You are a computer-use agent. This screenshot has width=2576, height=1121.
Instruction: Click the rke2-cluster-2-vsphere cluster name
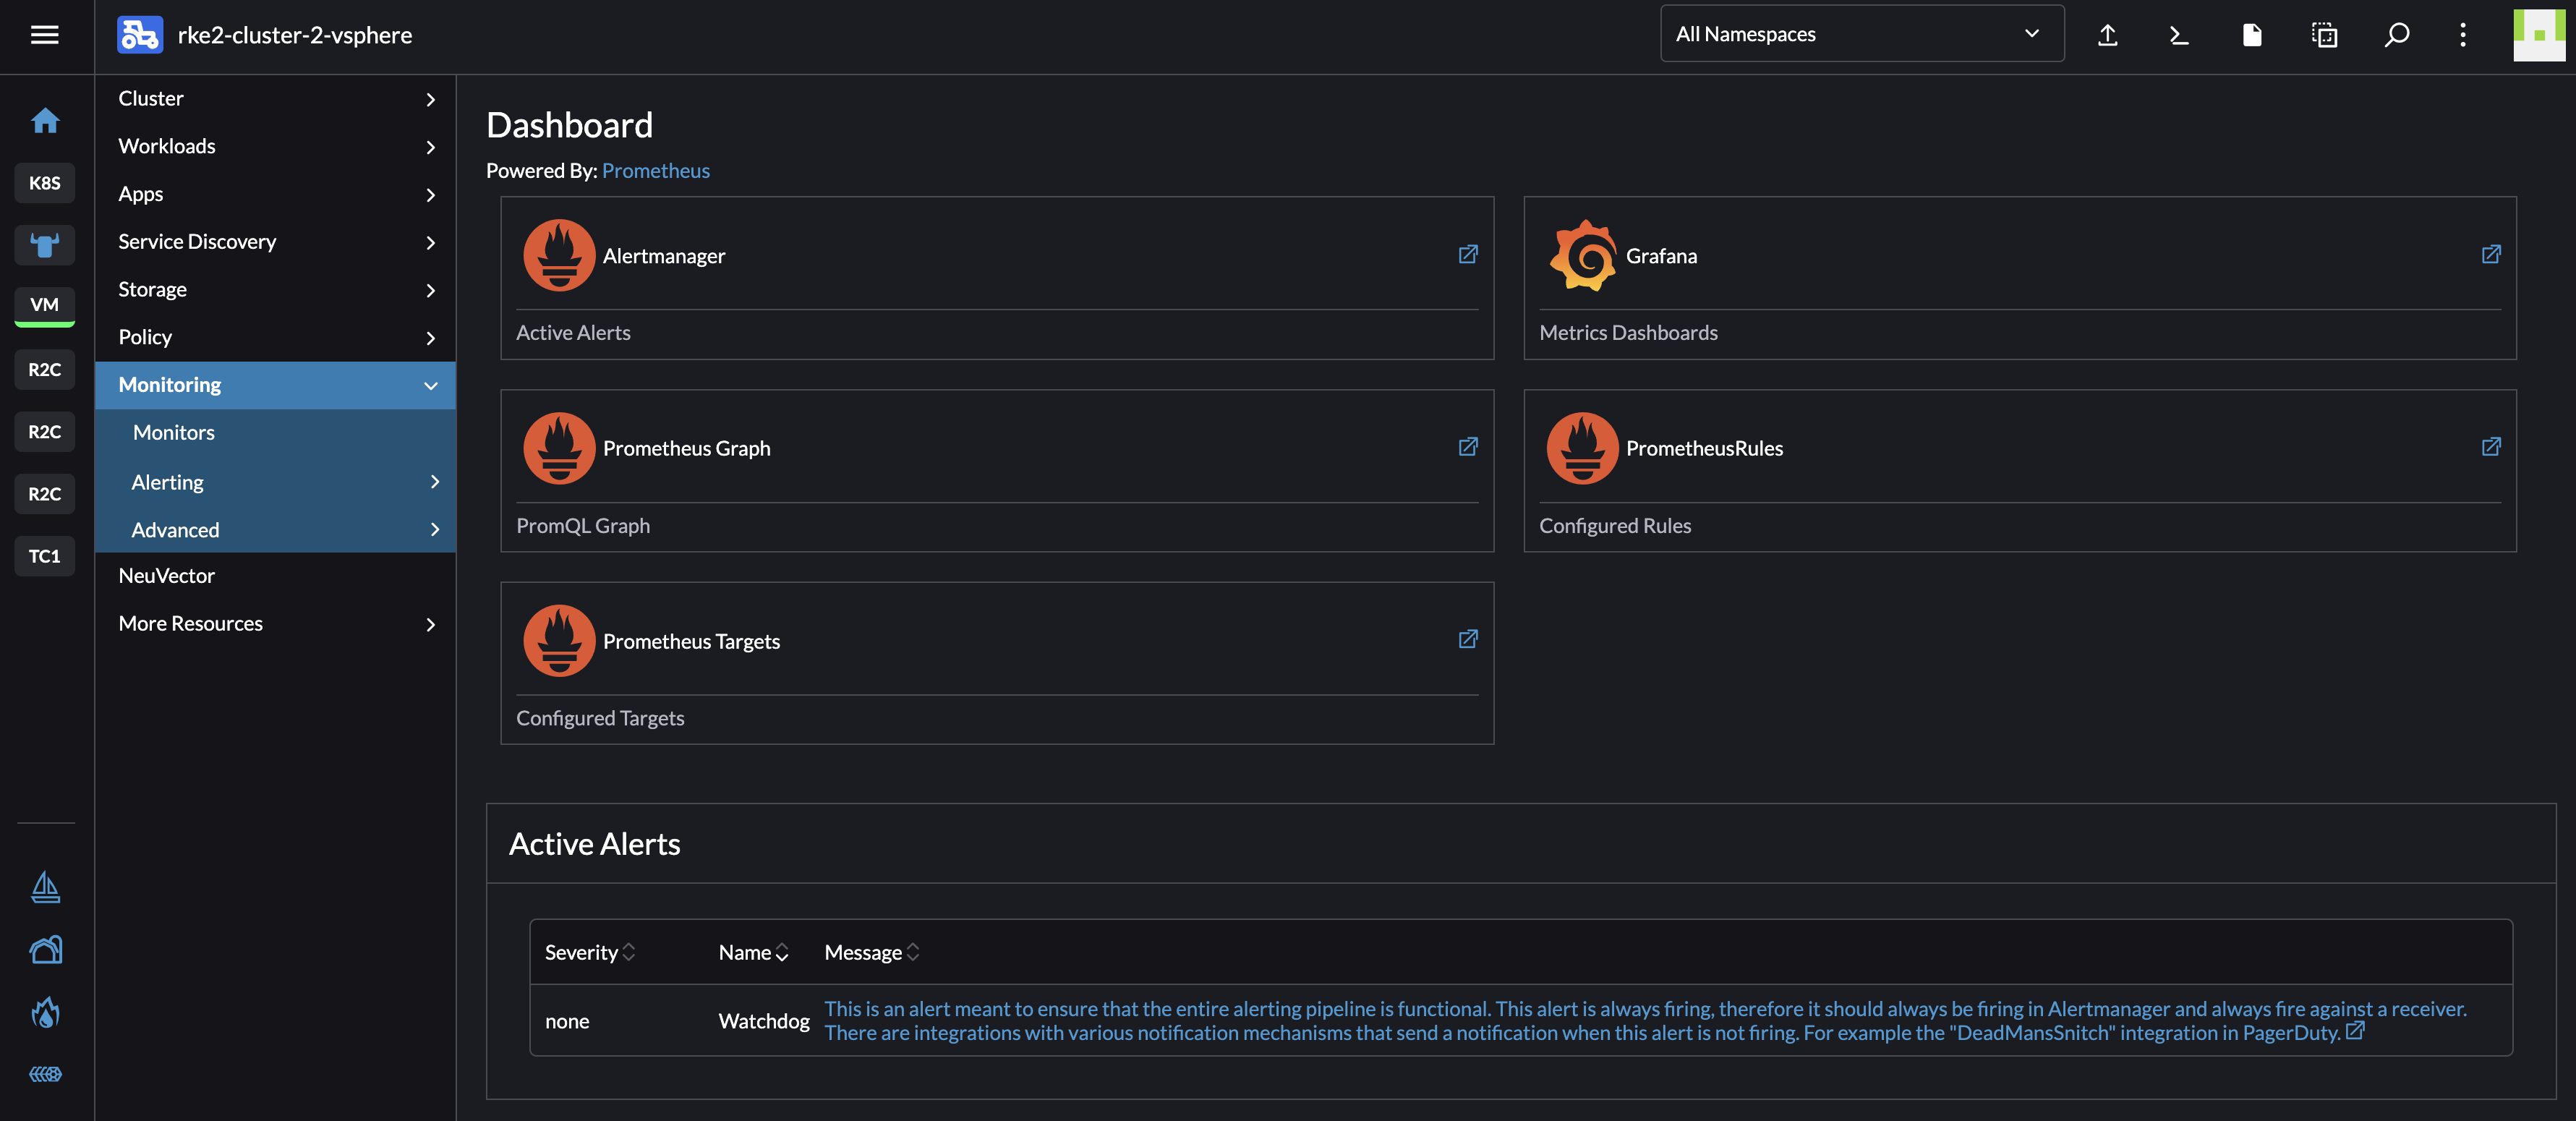point(295,35)
